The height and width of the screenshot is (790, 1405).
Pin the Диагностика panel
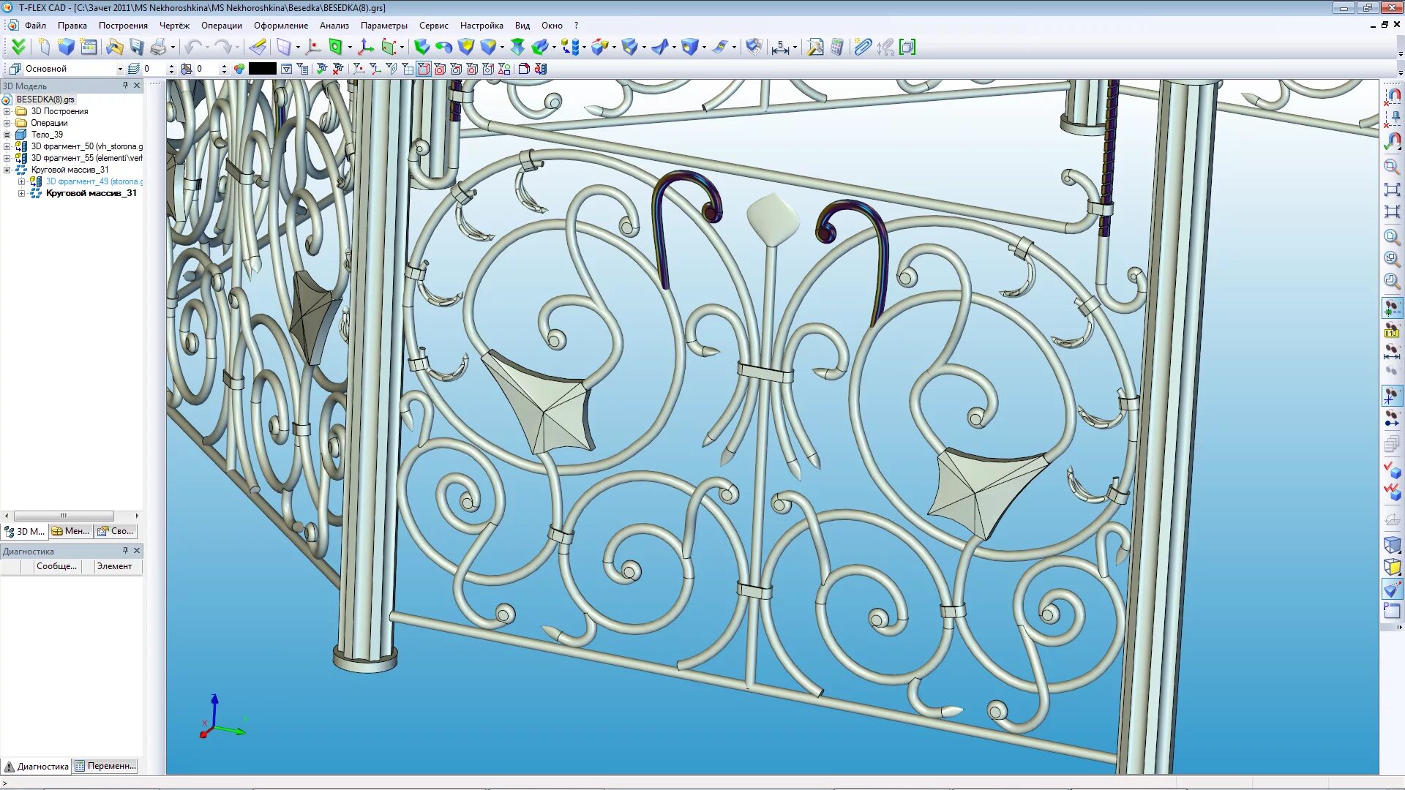pyautogui.click(x=125, y=551)
